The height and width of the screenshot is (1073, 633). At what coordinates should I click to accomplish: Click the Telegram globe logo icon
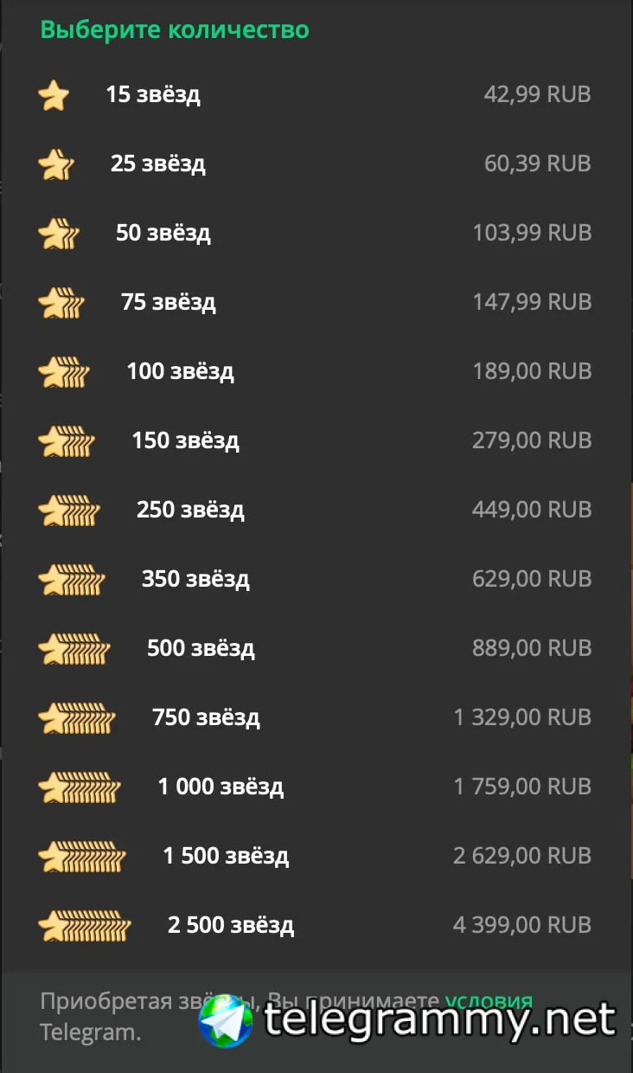[x=225, y=1022]
